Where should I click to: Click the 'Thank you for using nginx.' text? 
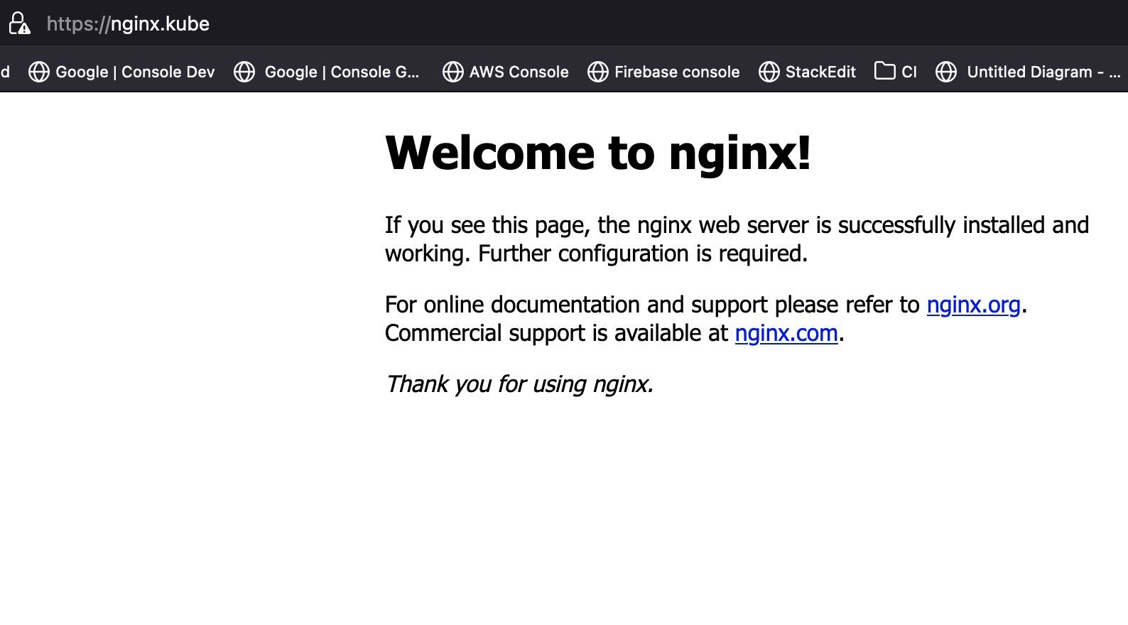[x=519, y=384]
